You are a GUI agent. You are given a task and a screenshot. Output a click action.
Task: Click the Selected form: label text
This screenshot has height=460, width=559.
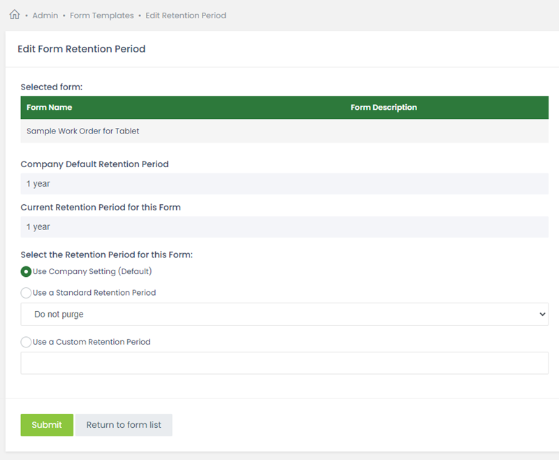coord(52,87)
